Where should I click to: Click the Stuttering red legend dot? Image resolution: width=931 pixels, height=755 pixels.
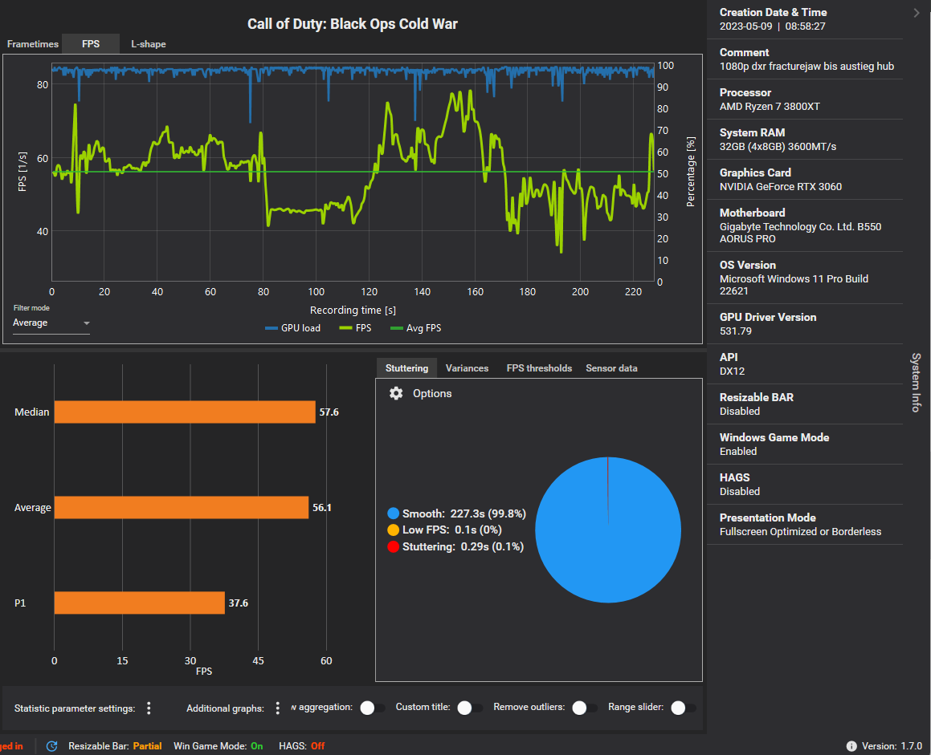pos(393,547)
